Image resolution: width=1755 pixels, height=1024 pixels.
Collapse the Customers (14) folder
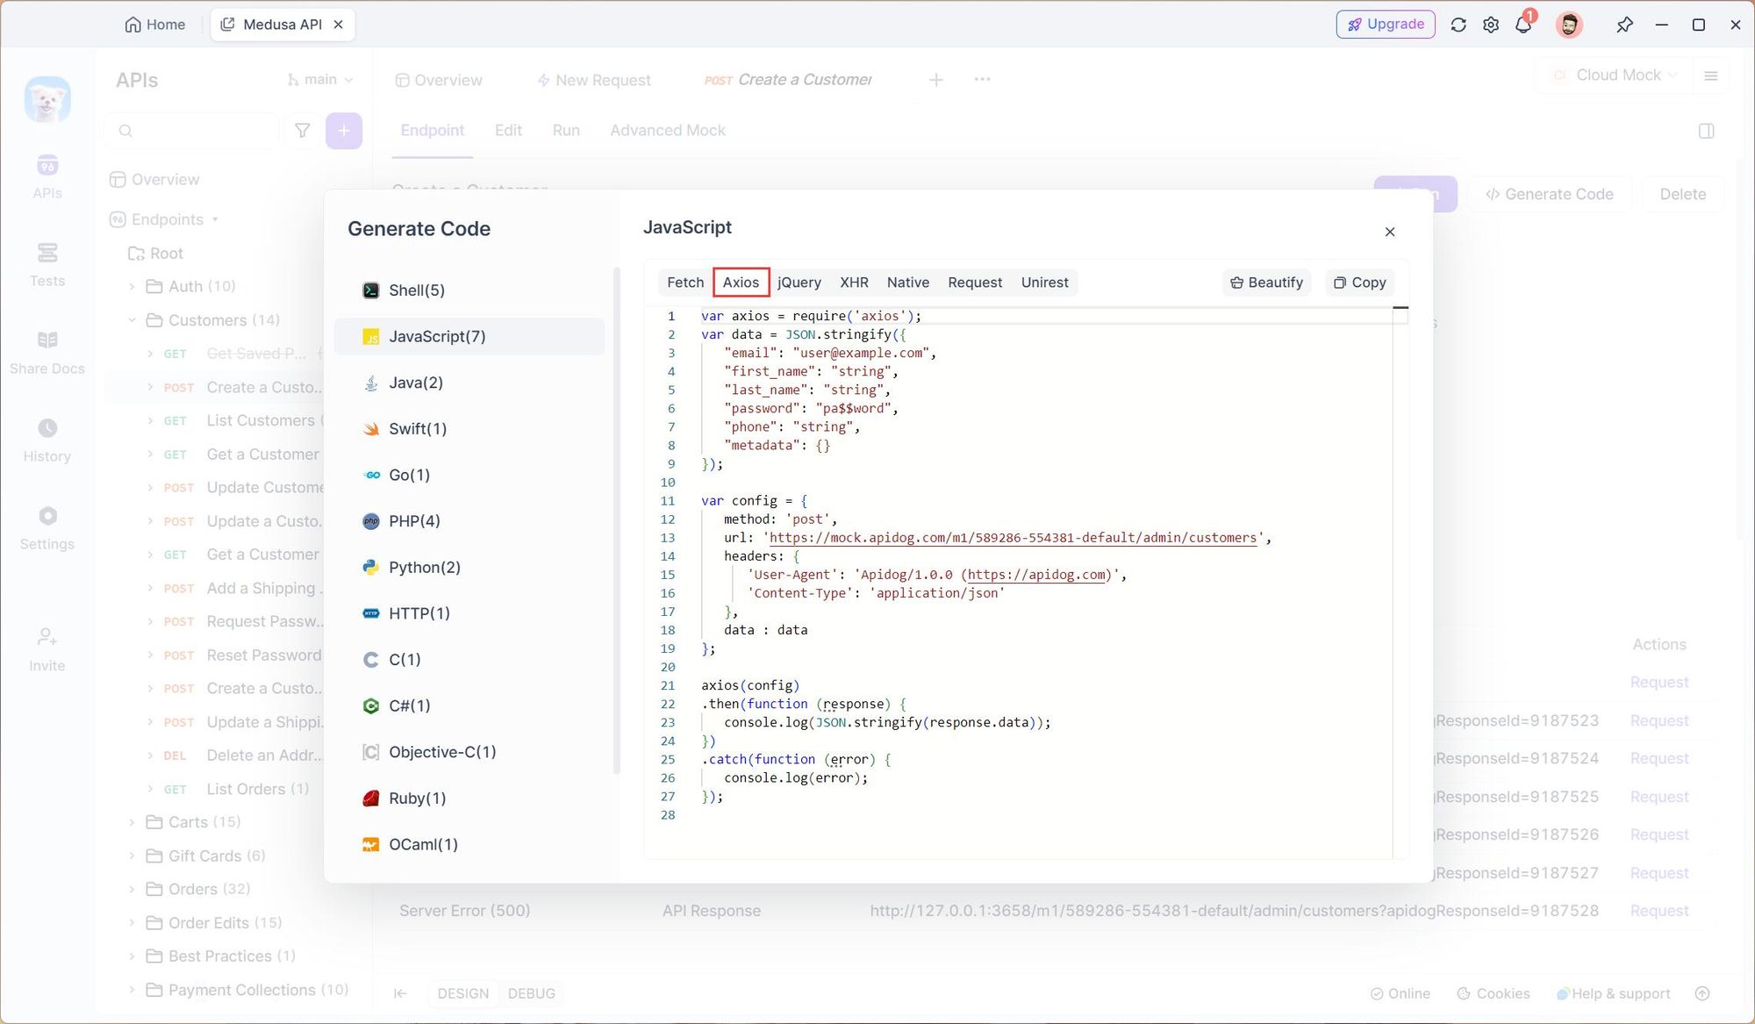pos(133,320)
